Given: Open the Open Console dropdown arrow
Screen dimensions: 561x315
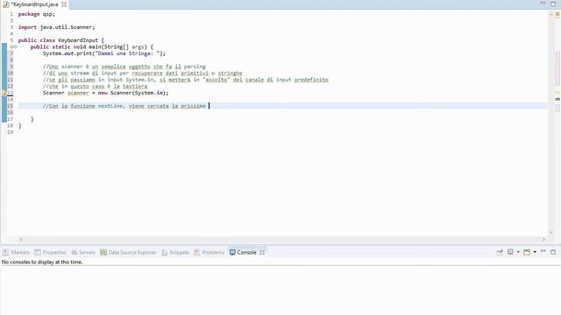Looking at the screenshot, I should click(x=535, y=252).
